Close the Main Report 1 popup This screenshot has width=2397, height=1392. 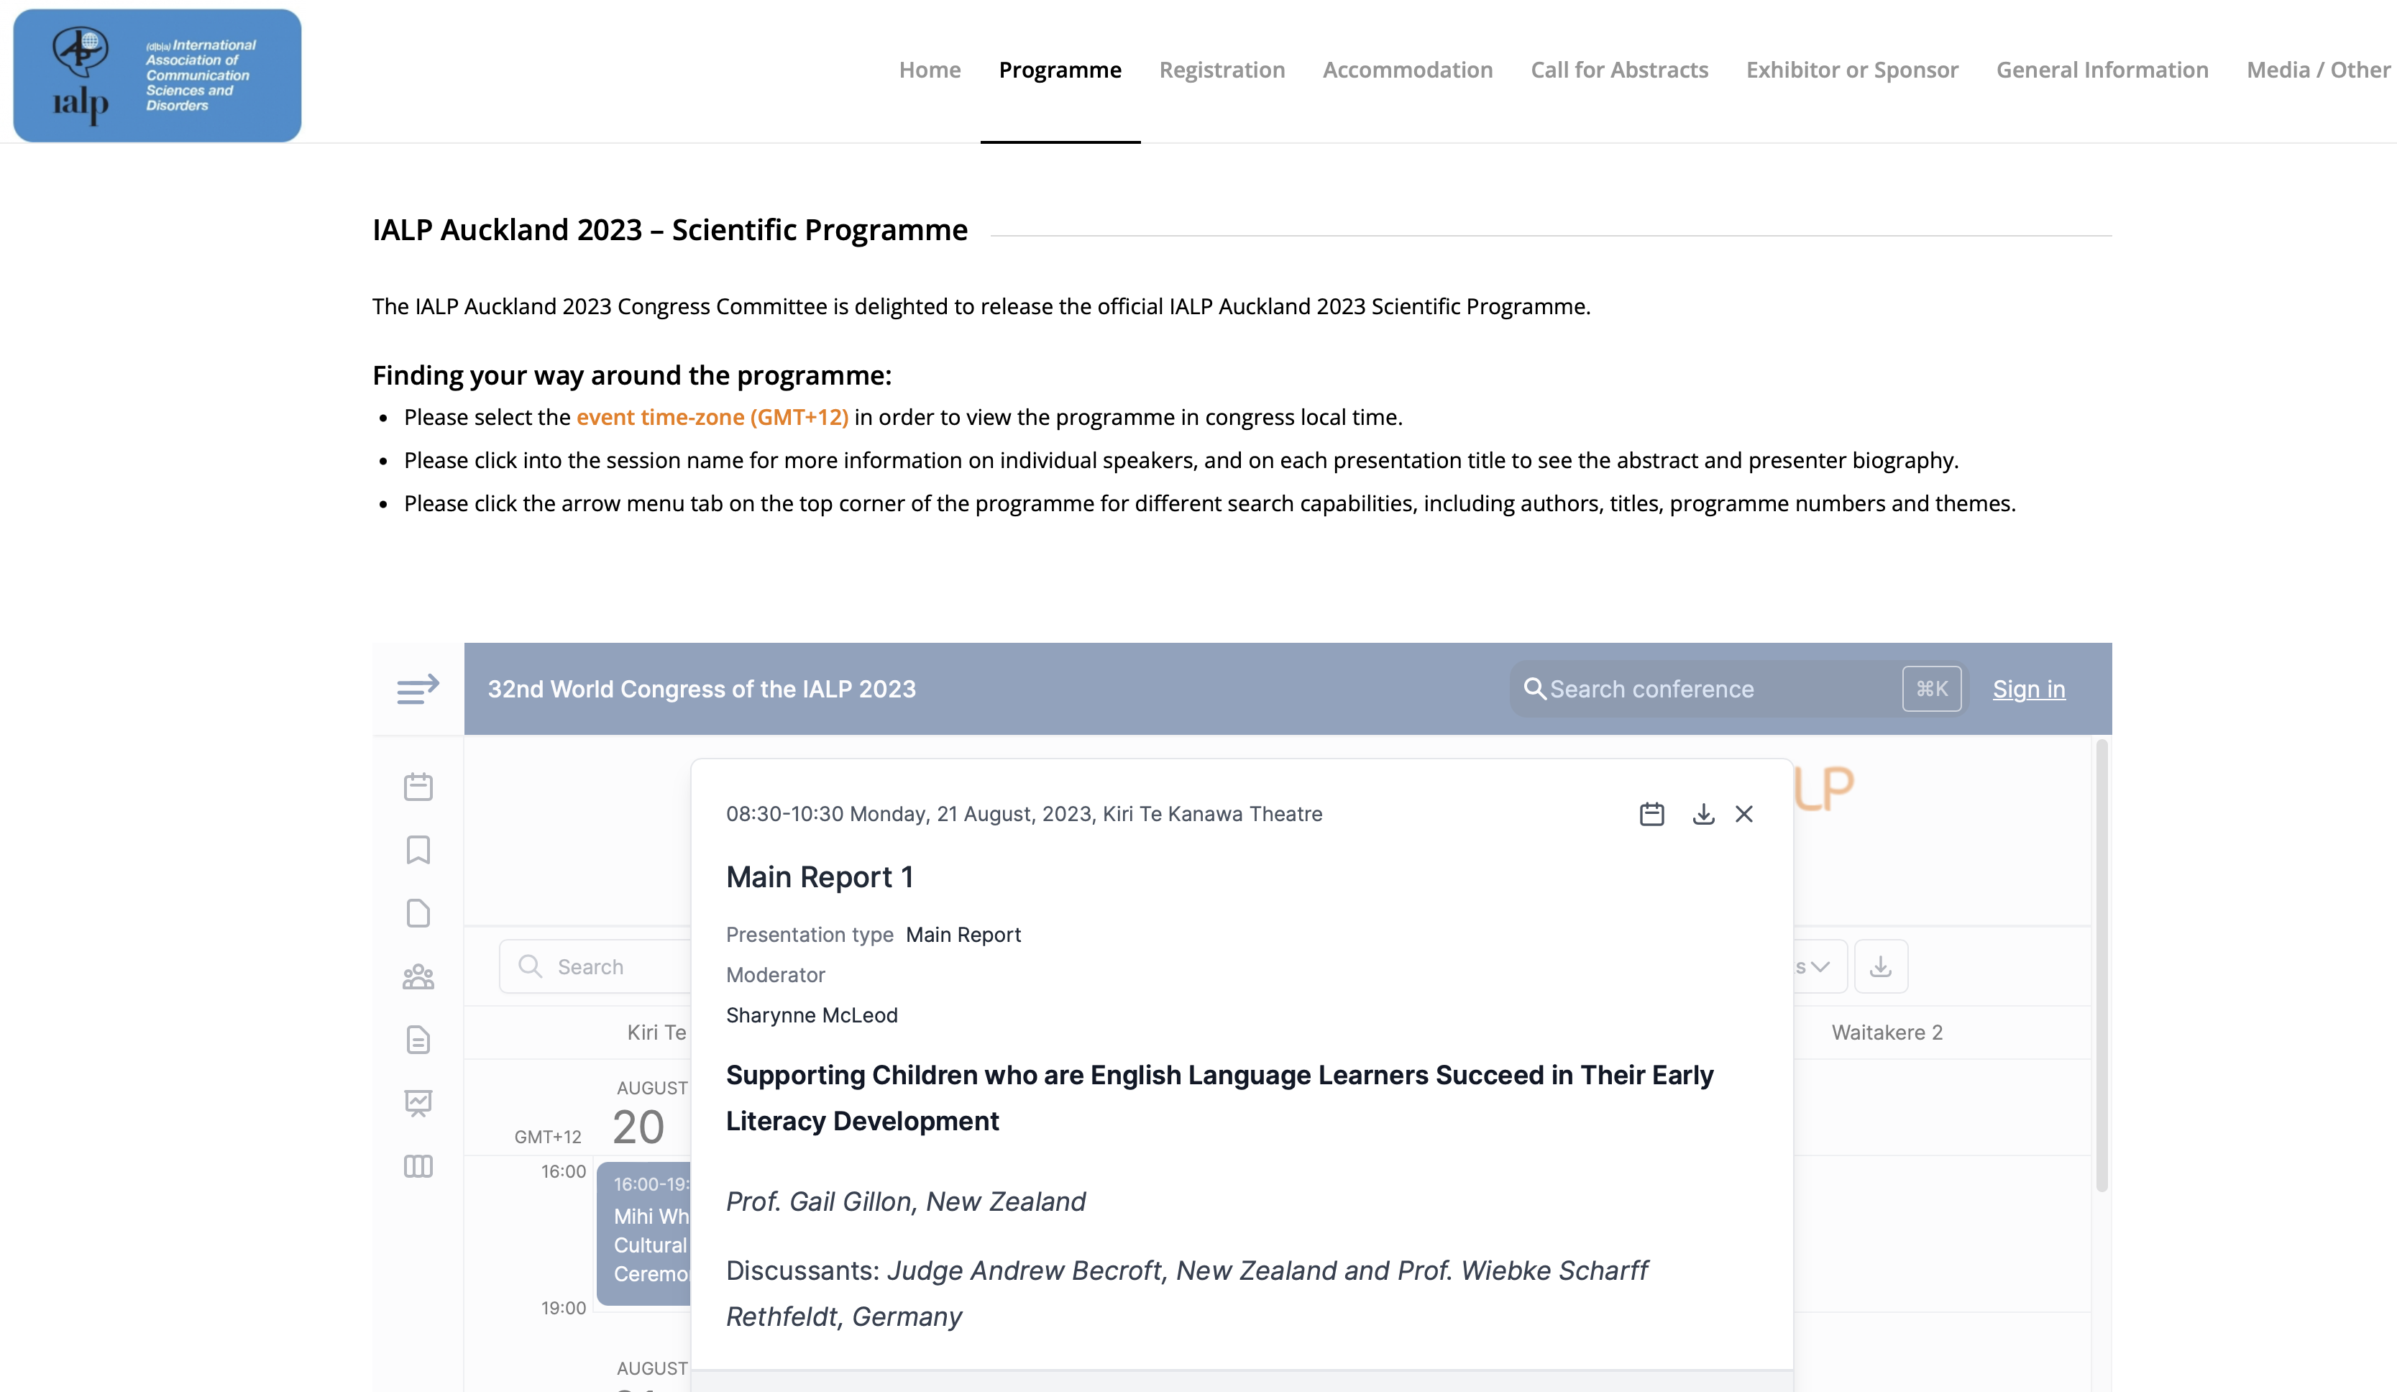coord(1743,813)
